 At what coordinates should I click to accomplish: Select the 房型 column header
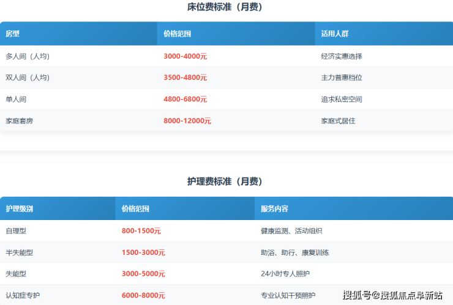[x=13, y=34]
